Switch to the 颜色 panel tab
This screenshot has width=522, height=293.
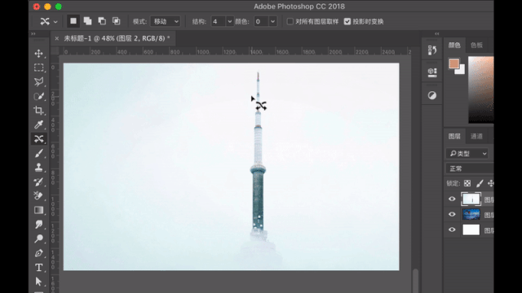point(454,46)
